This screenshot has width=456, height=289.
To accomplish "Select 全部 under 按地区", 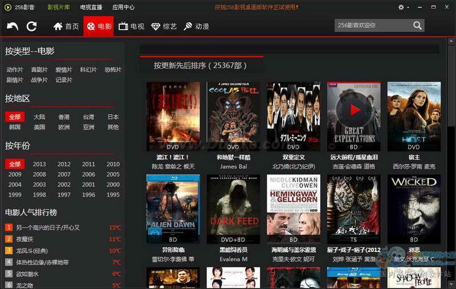I will pos(15,117).
